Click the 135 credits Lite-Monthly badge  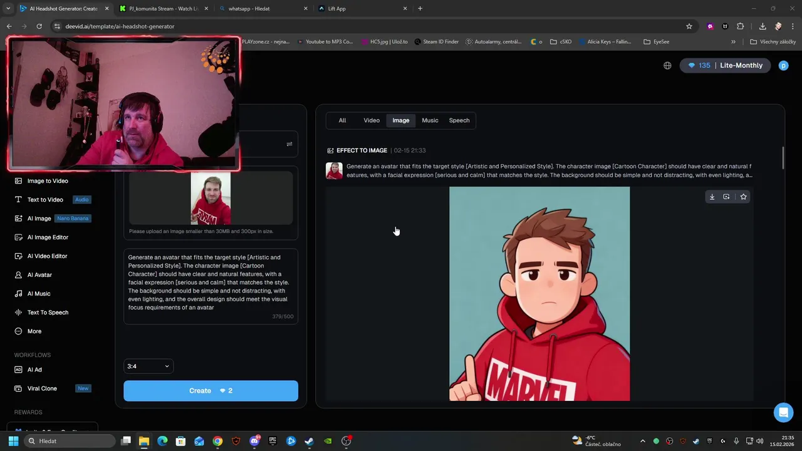coord(725,66)
